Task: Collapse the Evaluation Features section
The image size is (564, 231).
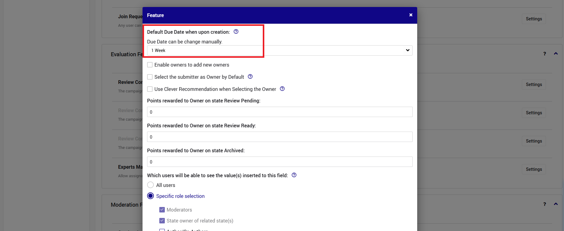Action: click(x=556, y=53)
